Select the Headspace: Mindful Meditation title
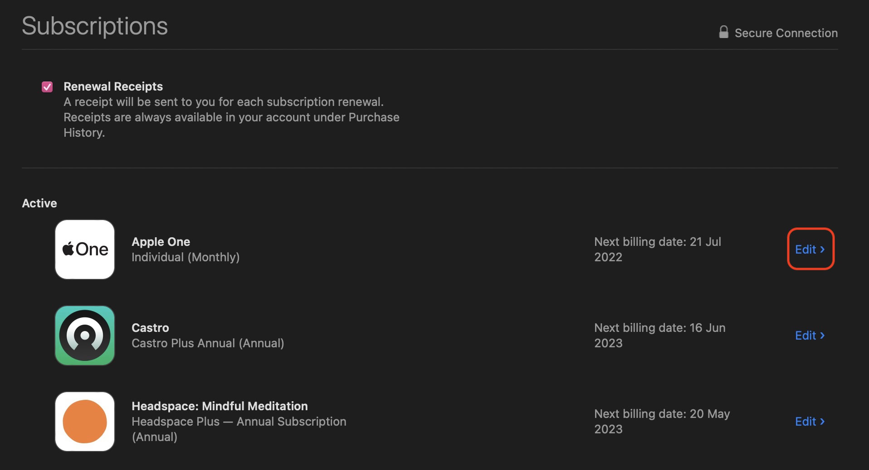 pos(220,406)
